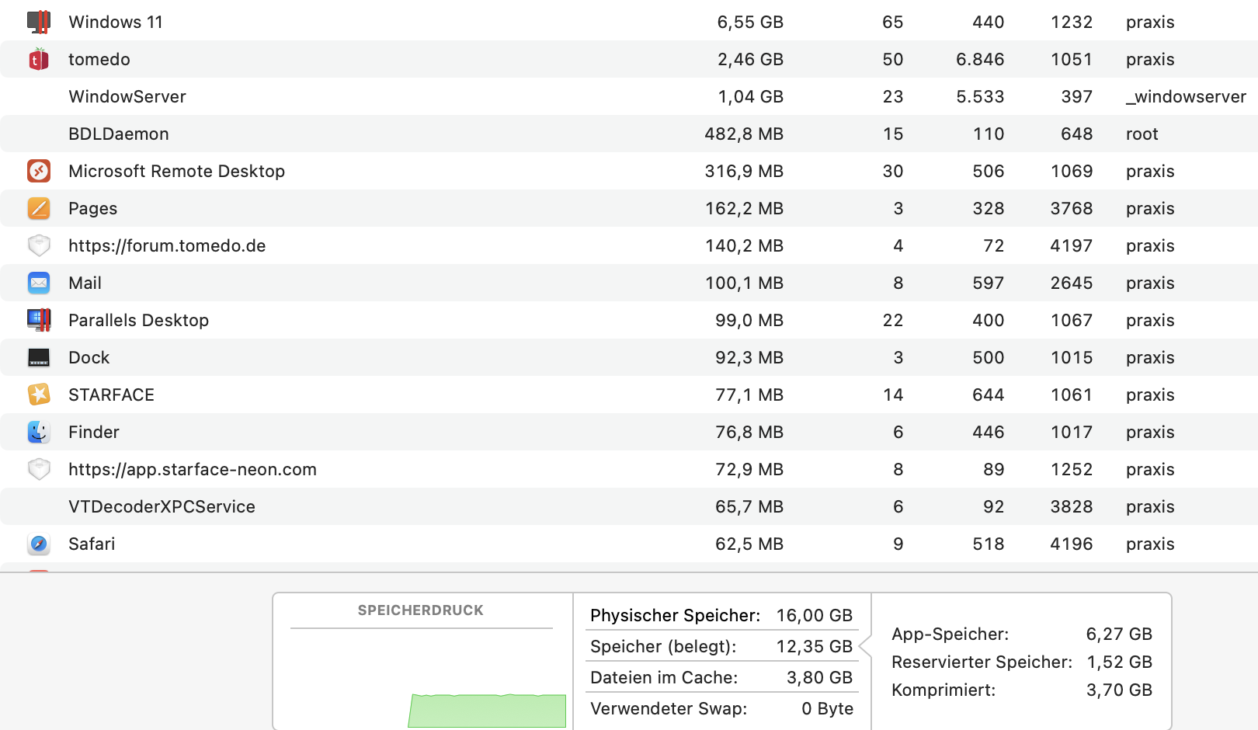The width and height of the screenshot is (1258, 730).
Task: Click the Mail app icon
Action: point(39,283)
